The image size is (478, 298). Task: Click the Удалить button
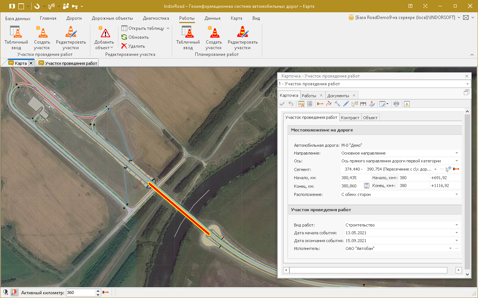click(133, 46)
